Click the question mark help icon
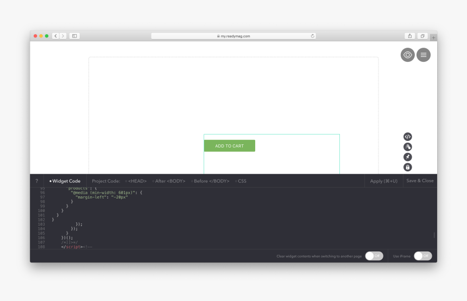 [37, 181]
